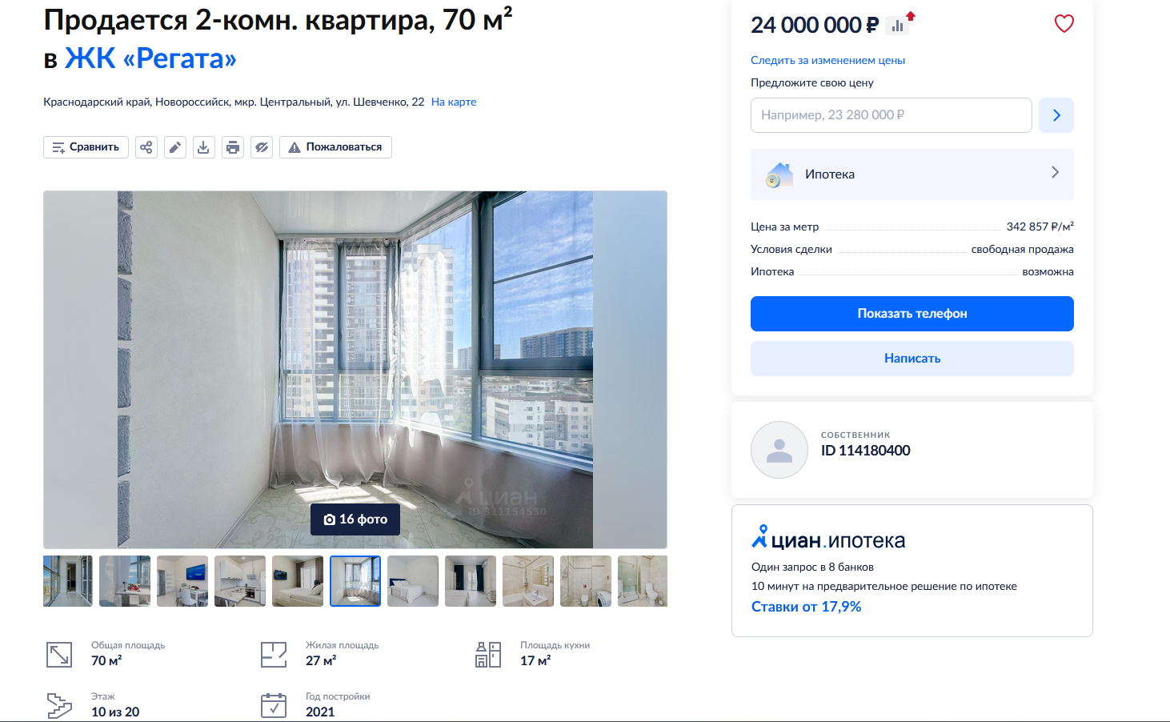The height and width of the screenshot is (722, 1170).
Task: Open the price history chart icon
Action: click(898, 26)
